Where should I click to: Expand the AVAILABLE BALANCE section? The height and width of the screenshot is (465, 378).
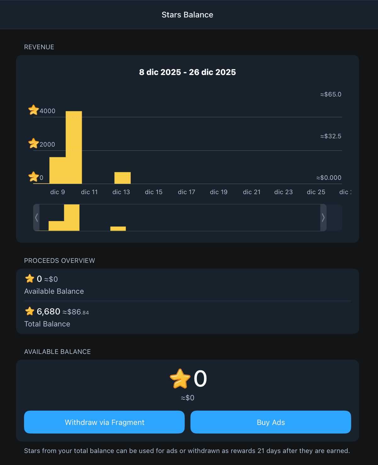57,351
